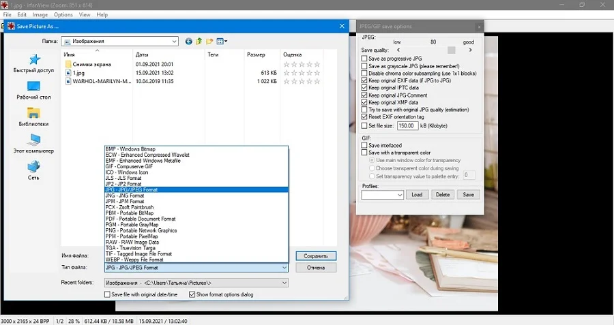614x325 pixels.
Task: Open Сеть network location
Action: (33, 171)
